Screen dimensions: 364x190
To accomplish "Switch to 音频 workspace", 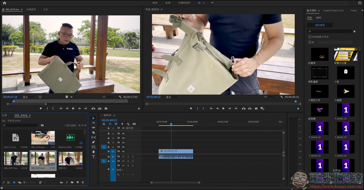I will coord(168,3).
